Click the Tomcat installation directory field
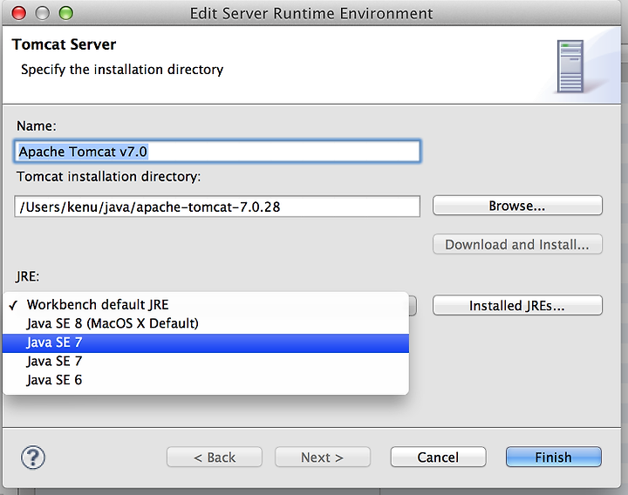Viewport: 628px width, 495px height. (217, 207)
